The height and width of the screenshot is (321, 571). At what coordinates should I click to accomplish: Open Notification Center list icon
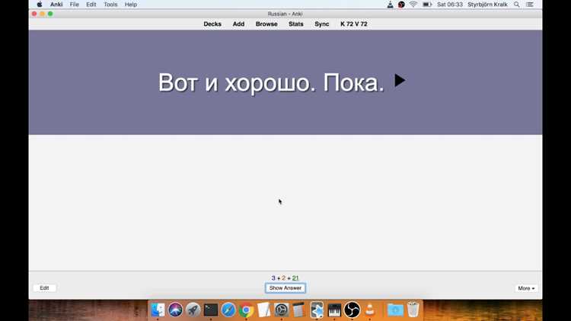click(530, 5)
